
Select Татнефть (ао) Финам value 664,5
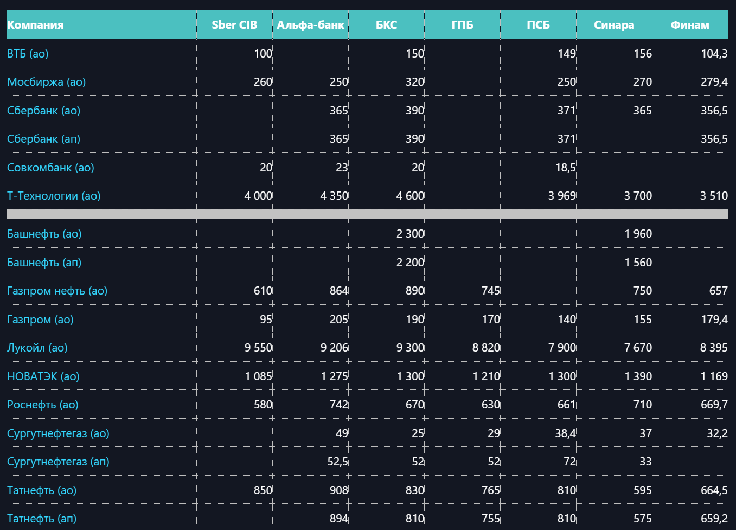714,490
